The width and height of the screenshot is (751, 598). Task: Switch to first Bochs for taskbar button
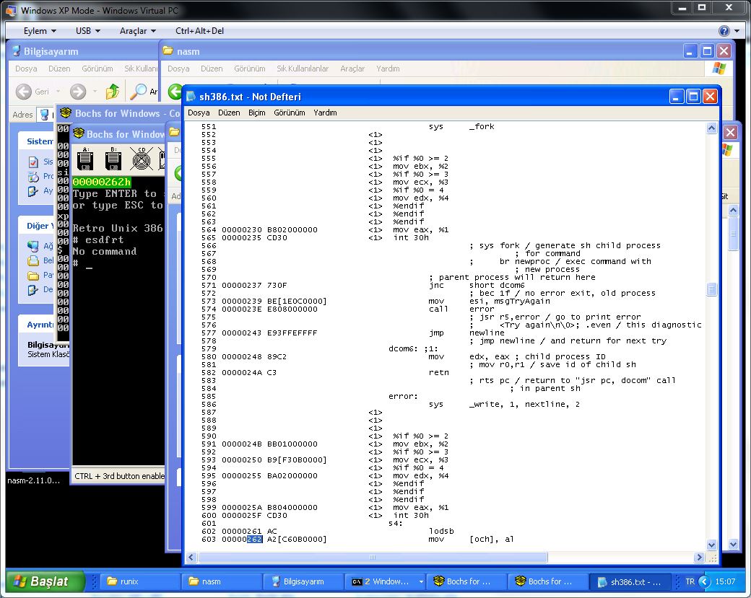pyautogui.click(x=466, y=581)
